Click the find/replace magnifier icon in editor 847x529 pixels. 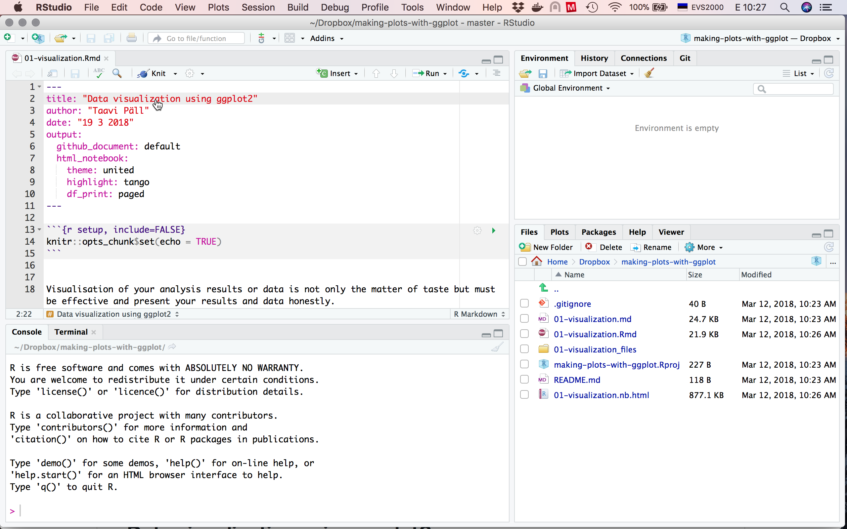[x=117, y=73]
